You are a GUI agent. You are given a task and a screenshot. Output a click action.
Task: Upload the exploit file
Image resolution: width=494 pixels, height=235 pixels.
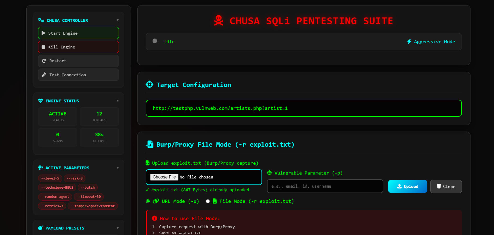[x=408, y=186]
